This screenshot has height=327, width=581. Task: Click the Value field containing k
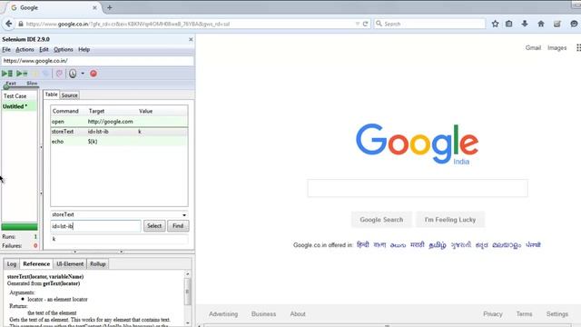tap(119, 239)
